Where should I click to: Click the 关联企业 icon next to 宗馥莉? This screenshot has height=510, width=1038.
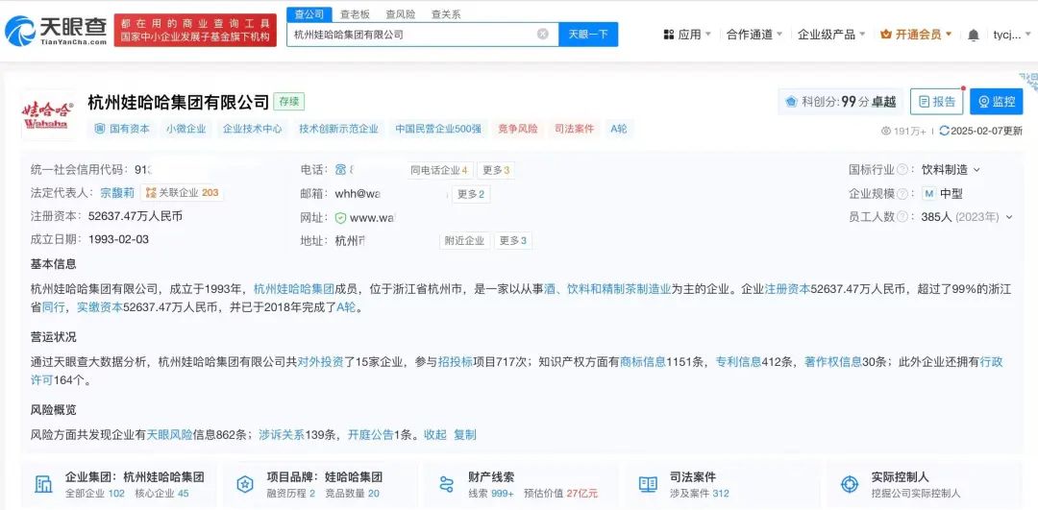151,193
